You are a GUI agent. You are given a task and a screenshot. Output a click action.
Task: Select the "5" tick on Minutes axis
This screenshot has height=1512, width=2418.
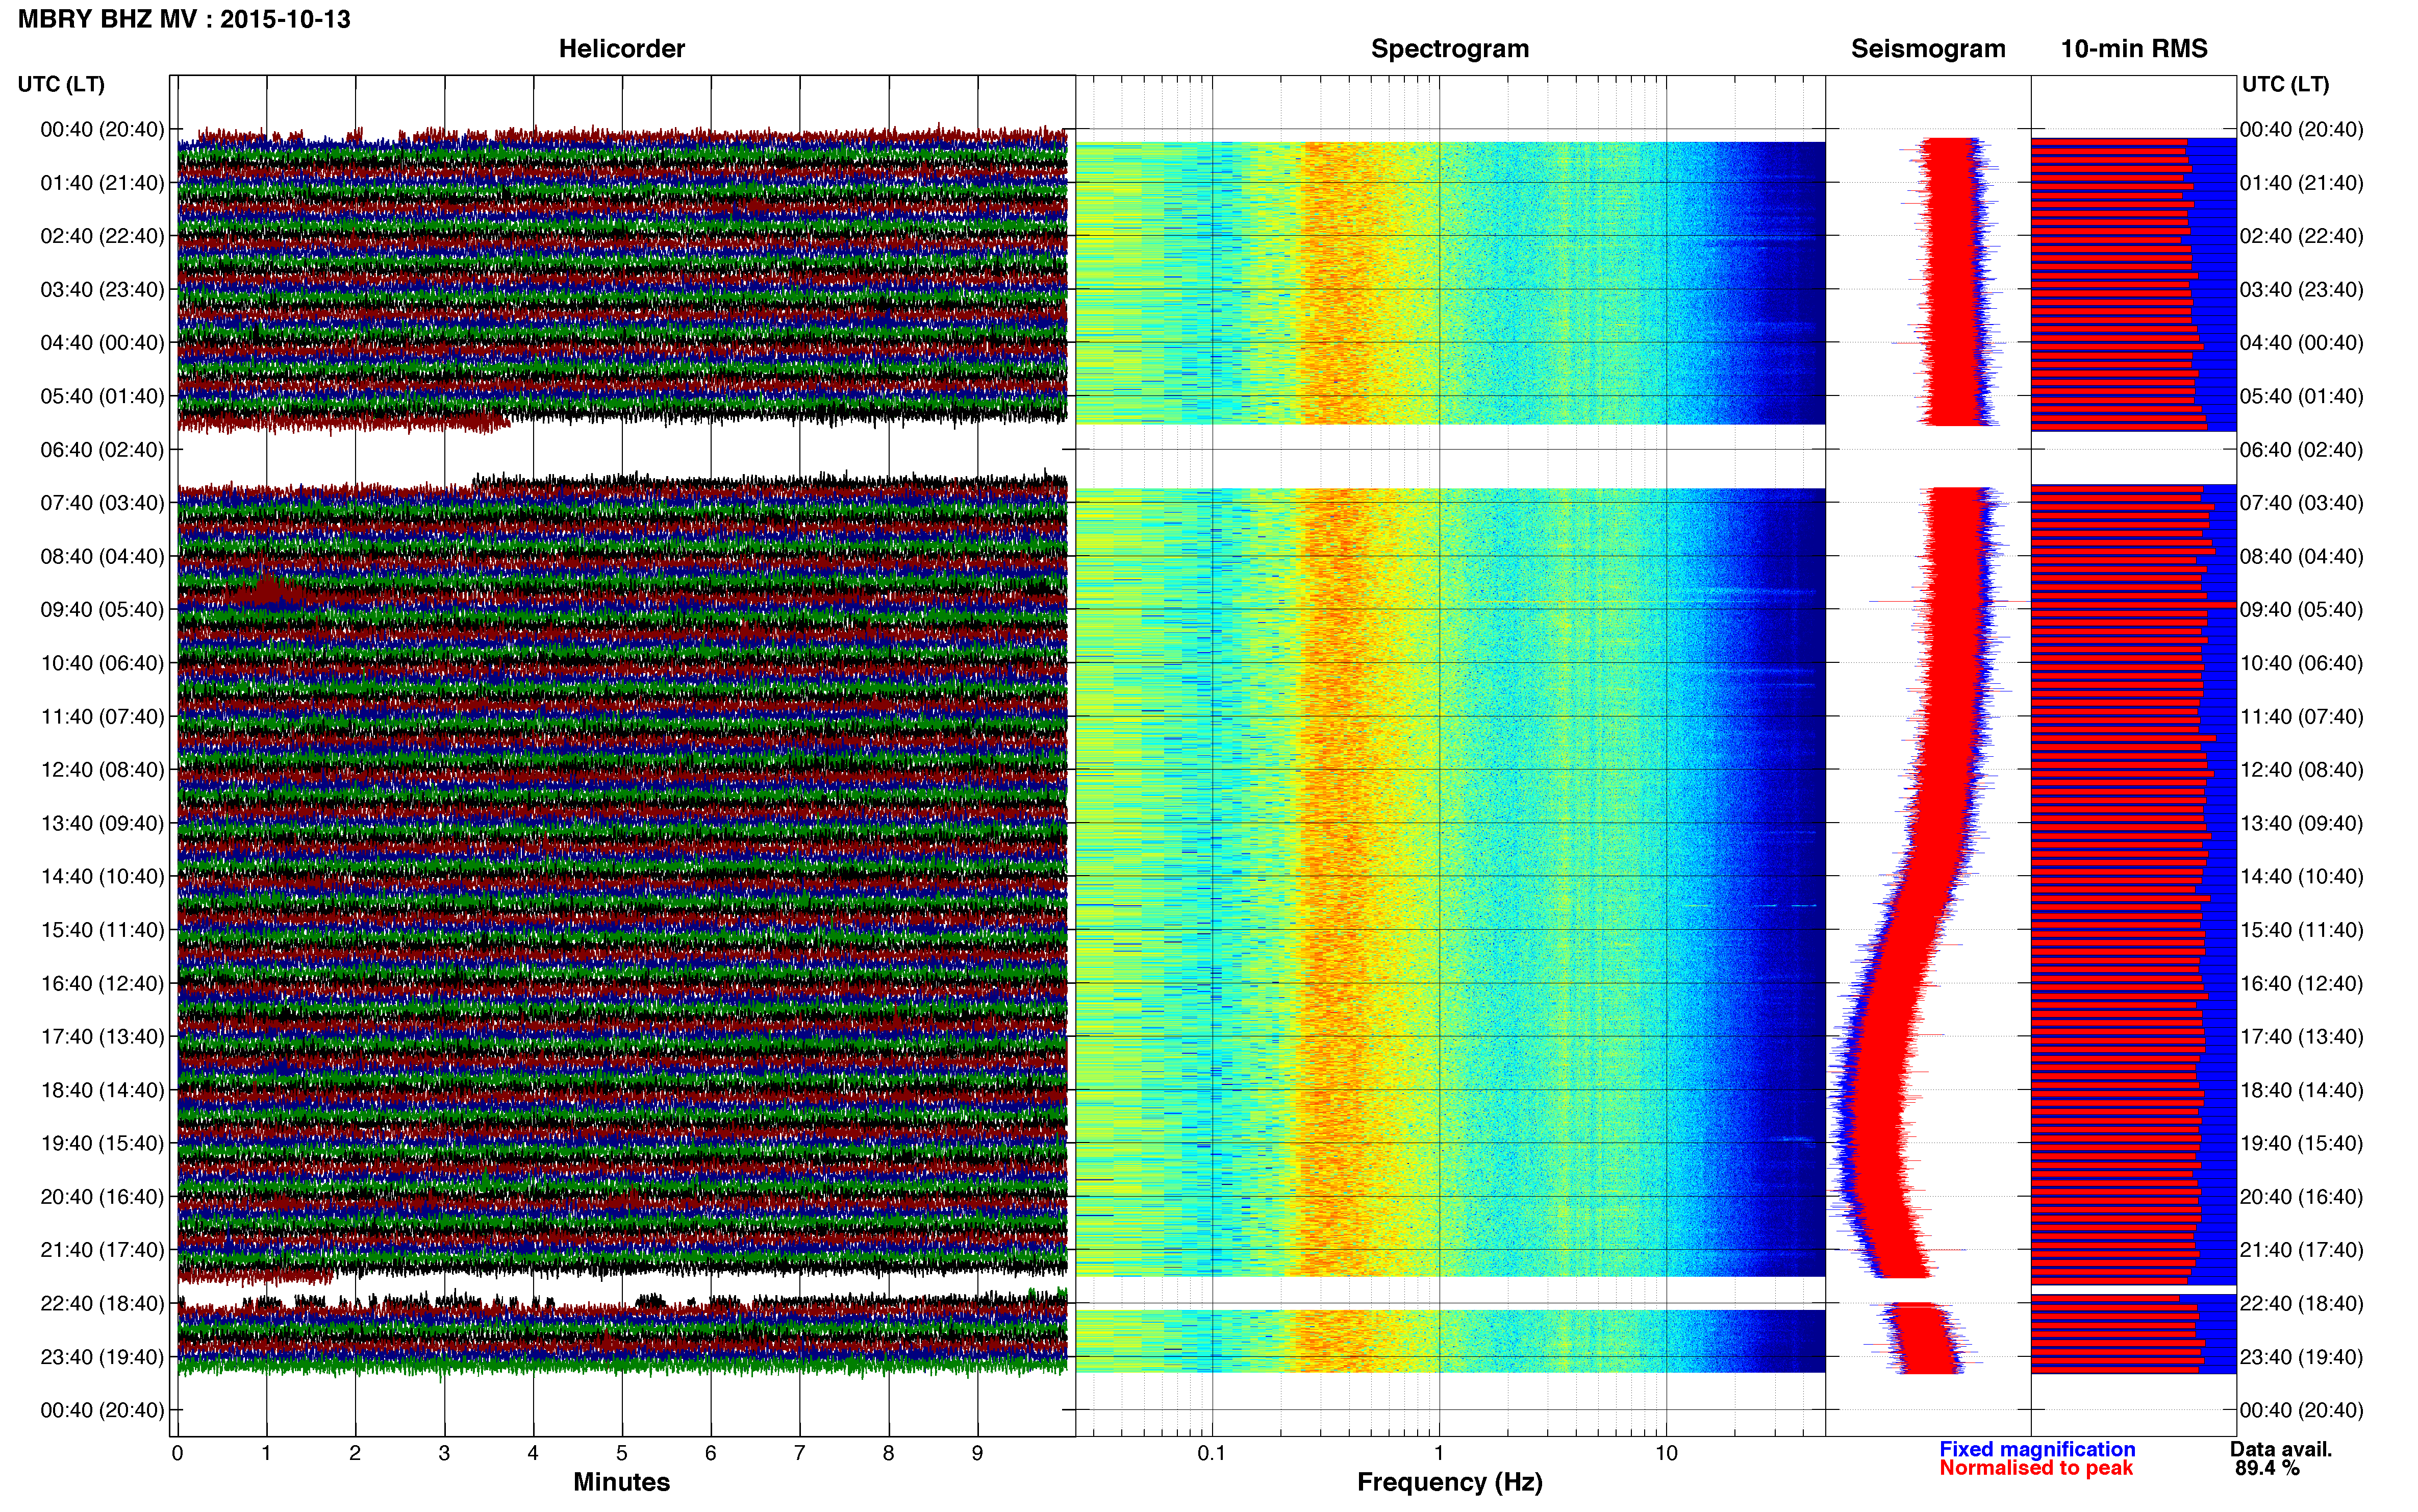(x=622, y=1454)
